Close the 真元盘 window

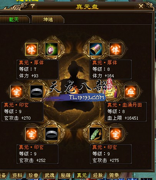[141, 6]
